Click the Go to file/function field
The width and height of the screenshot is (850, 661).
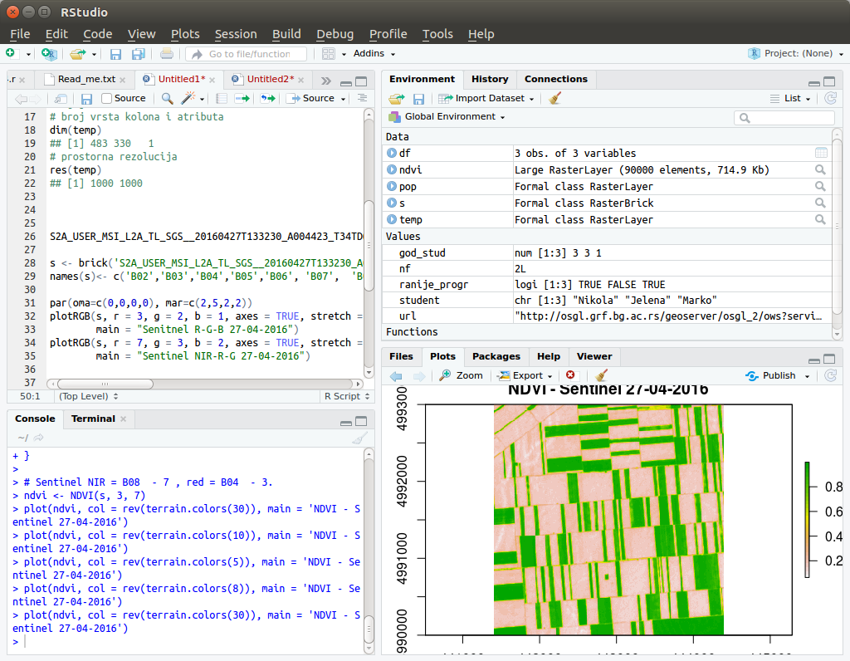247,54
